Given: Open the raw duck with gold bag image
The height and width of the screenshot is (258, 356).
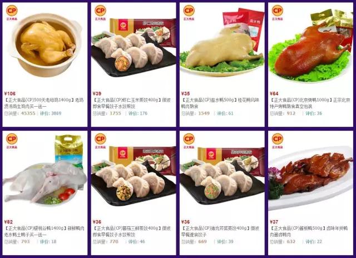Looking at the screenshot, I should point(44,171).
